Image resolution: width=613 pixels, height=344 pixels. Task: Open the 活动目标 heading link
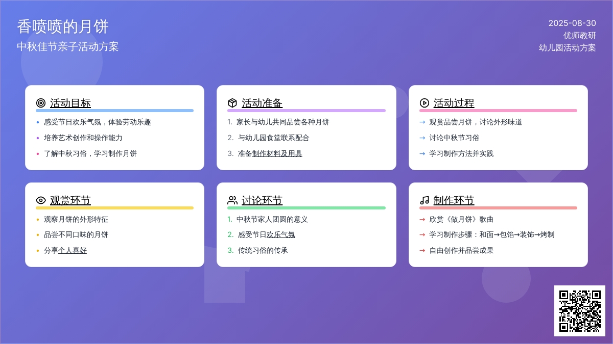(x=70, y=103)
